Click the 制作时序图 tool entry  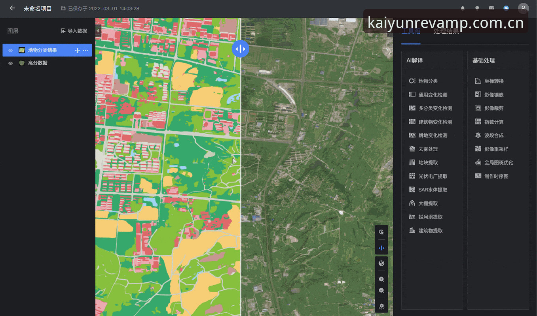(491, 176)
